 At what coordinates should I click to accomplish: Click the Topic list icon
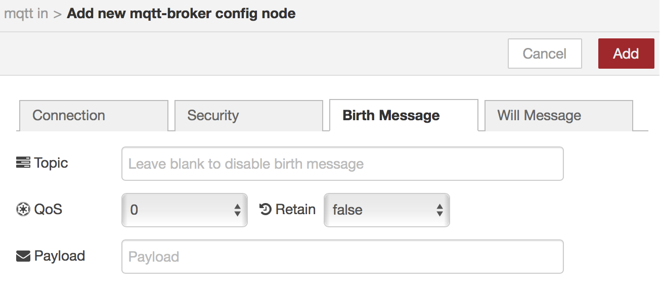click(23, 163)
